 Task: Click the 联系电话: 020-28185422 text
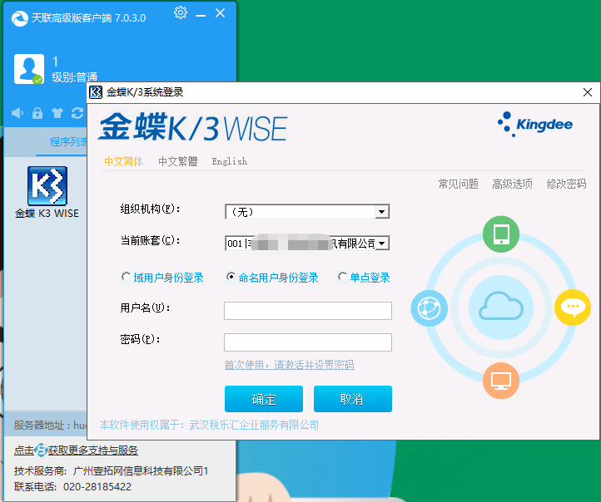[72, 487]
